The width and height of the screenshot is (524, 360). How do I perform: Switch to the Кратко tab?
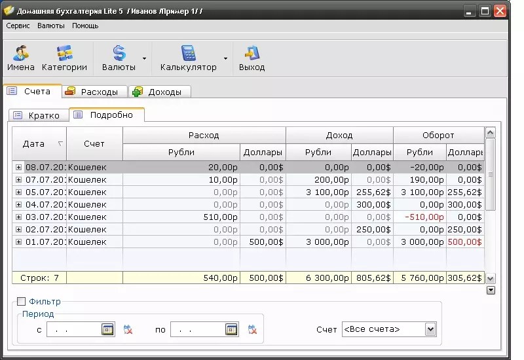(39, 116)
